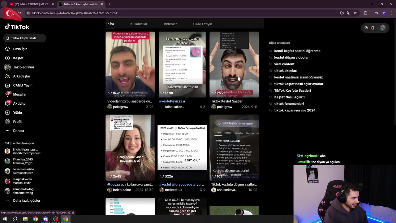Open OBS Studio from the taskbar

[x=56, y=219]
